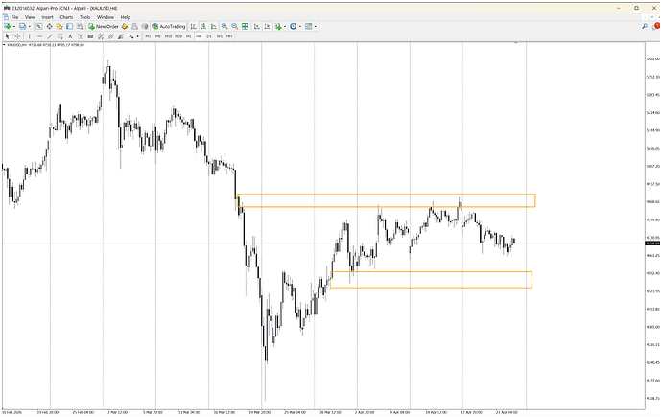
Task: Toggle the AutoTrading button
Action: click(x=169, y=26)
